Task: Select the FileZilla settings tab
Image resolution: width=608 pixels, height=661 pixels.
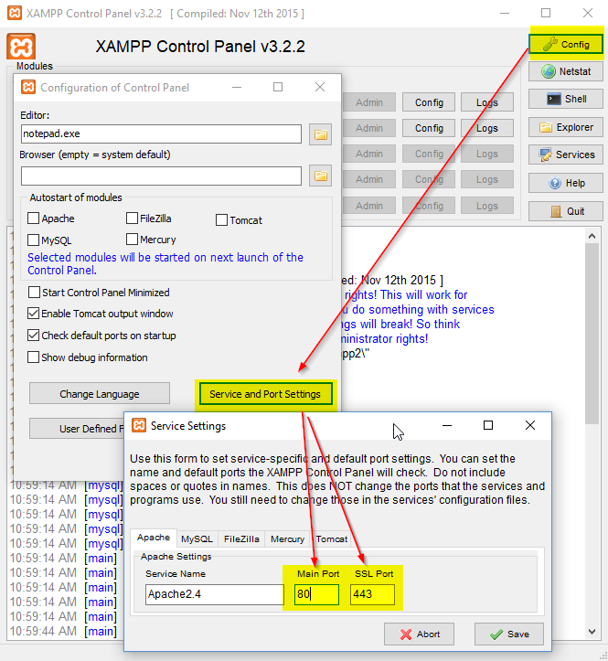Action: pyautogui.click(x=241, y=538)
